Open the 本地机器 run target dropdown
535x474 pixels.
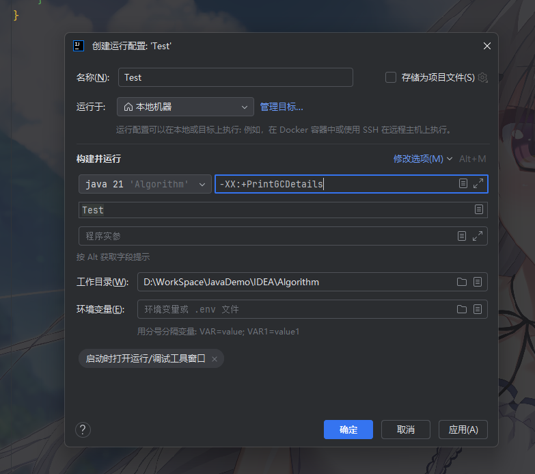(185, 107)
